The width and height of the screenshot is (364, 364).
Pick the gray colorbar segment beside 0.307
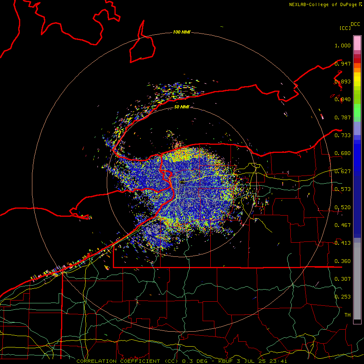click(357, 281)
